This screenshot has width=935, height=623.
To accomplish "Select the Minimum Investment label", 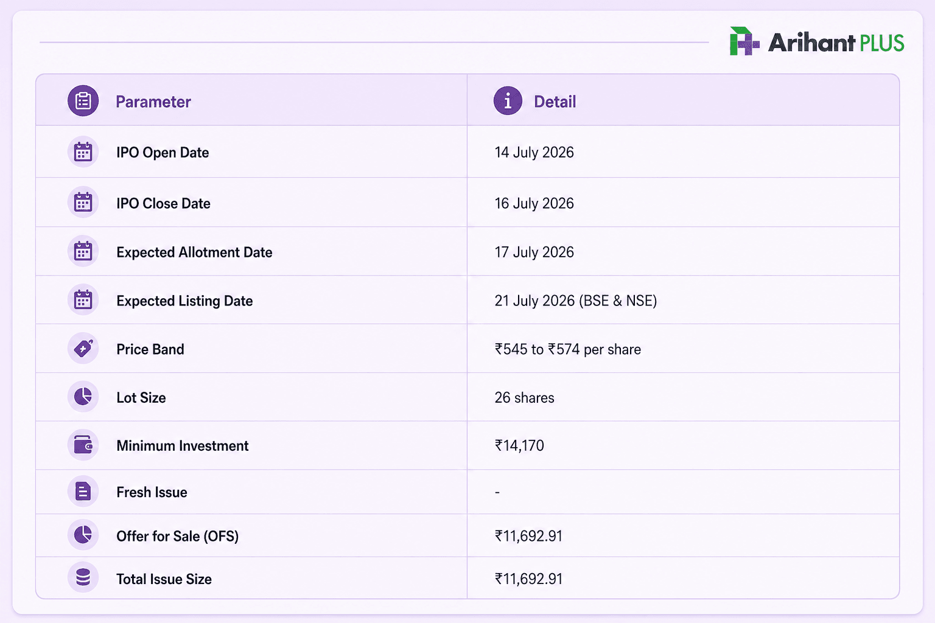I will pyautogui.click(x=183, y=446).
